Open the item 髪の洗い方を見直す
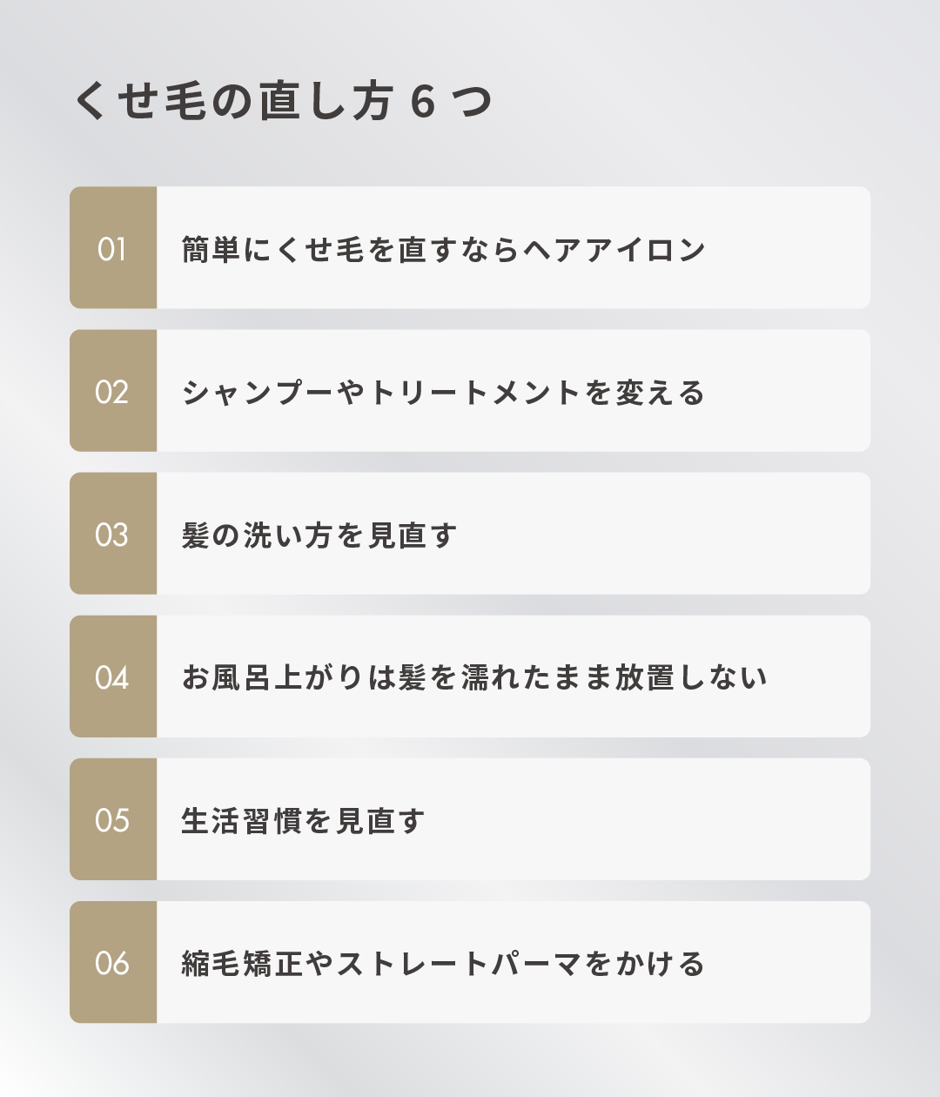This screenshot has height=1097, width=940. (319, 535)
